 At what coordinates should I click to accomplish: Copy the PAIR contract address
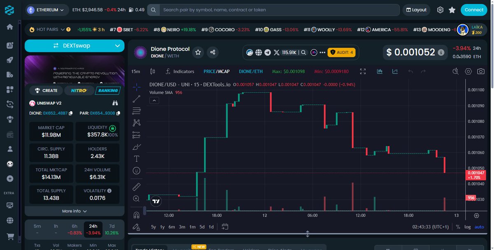point(118,113)
